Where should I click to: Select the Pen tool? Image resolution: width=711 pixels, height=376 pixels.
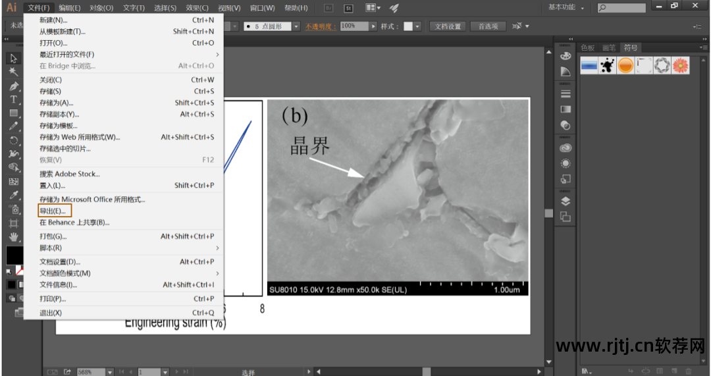pos(13,86)
